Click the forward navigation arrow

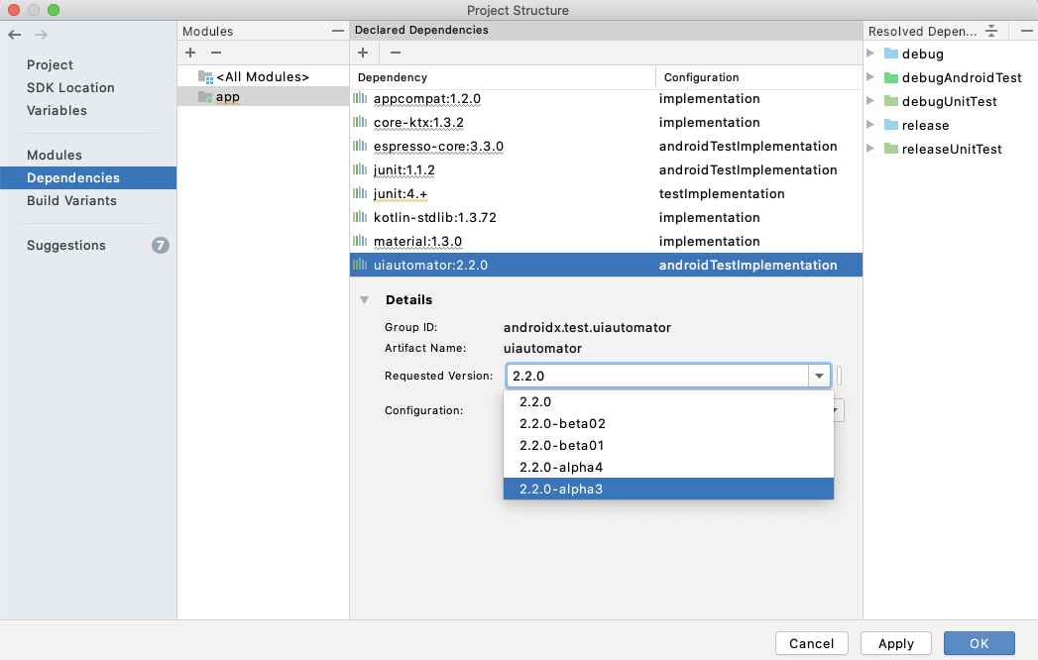coord(41,35)
